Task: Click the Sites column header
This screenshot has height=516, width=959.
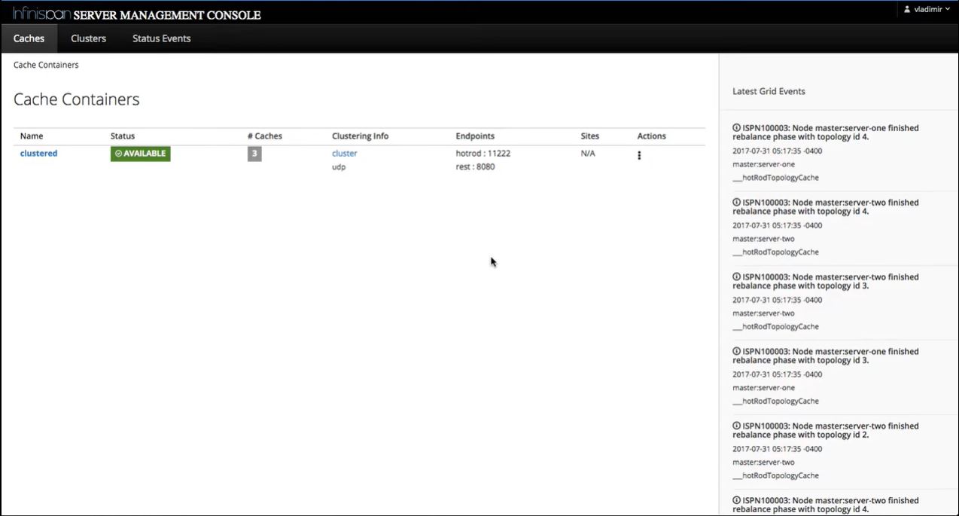Action: [590, 136]
